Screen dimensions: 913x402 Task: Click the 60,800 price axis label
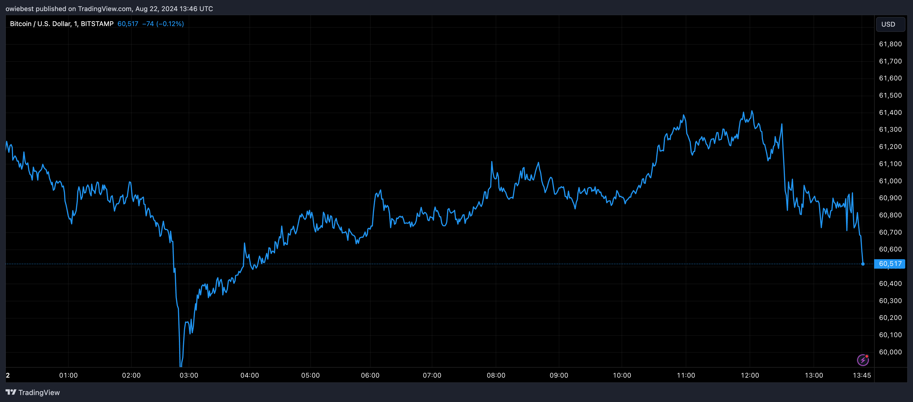click(890, 215)
